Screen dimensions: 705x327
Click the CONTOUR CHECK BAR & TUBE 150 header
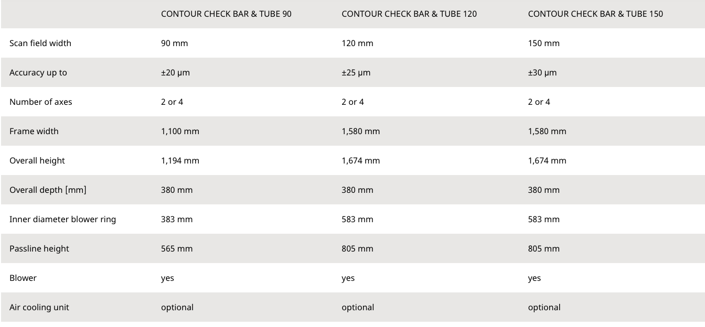pyautogui.click(x=595, y=14)
